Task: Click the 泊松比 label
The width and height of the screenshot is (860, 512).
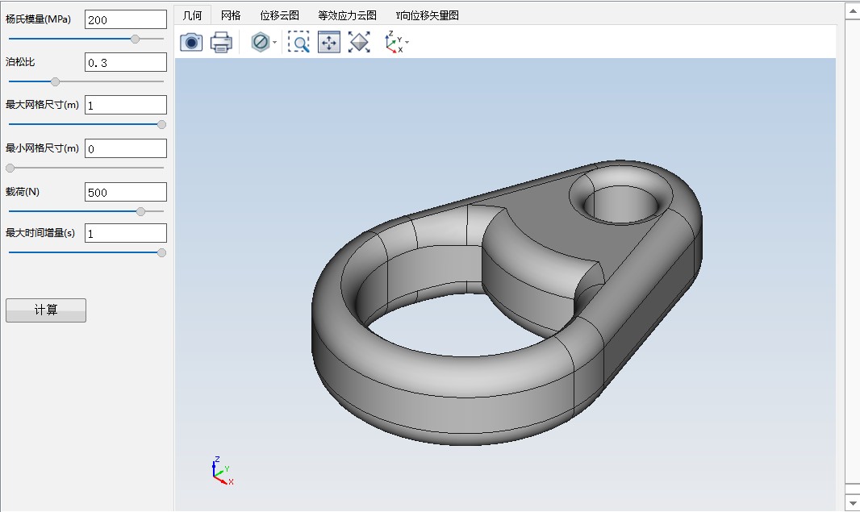Action: tap(20, 62)
